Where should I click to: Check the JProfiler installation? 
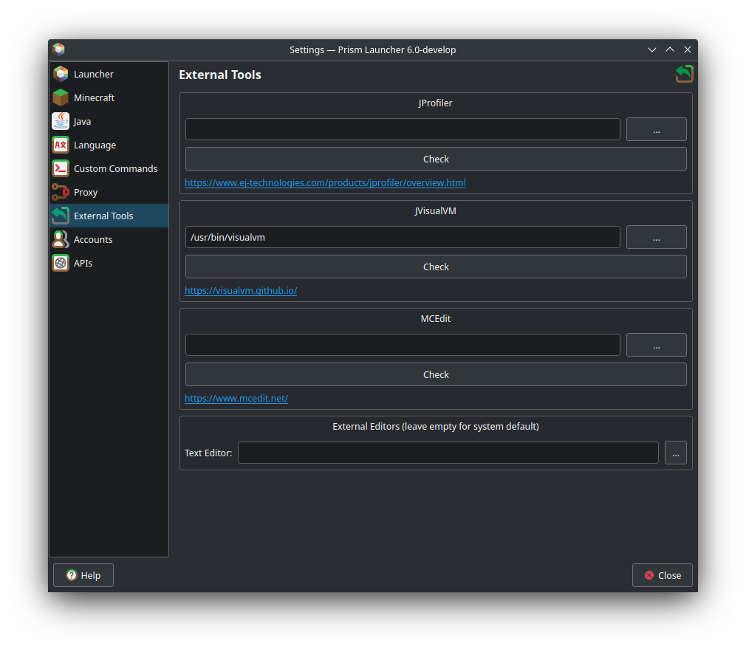pos(436,159)
